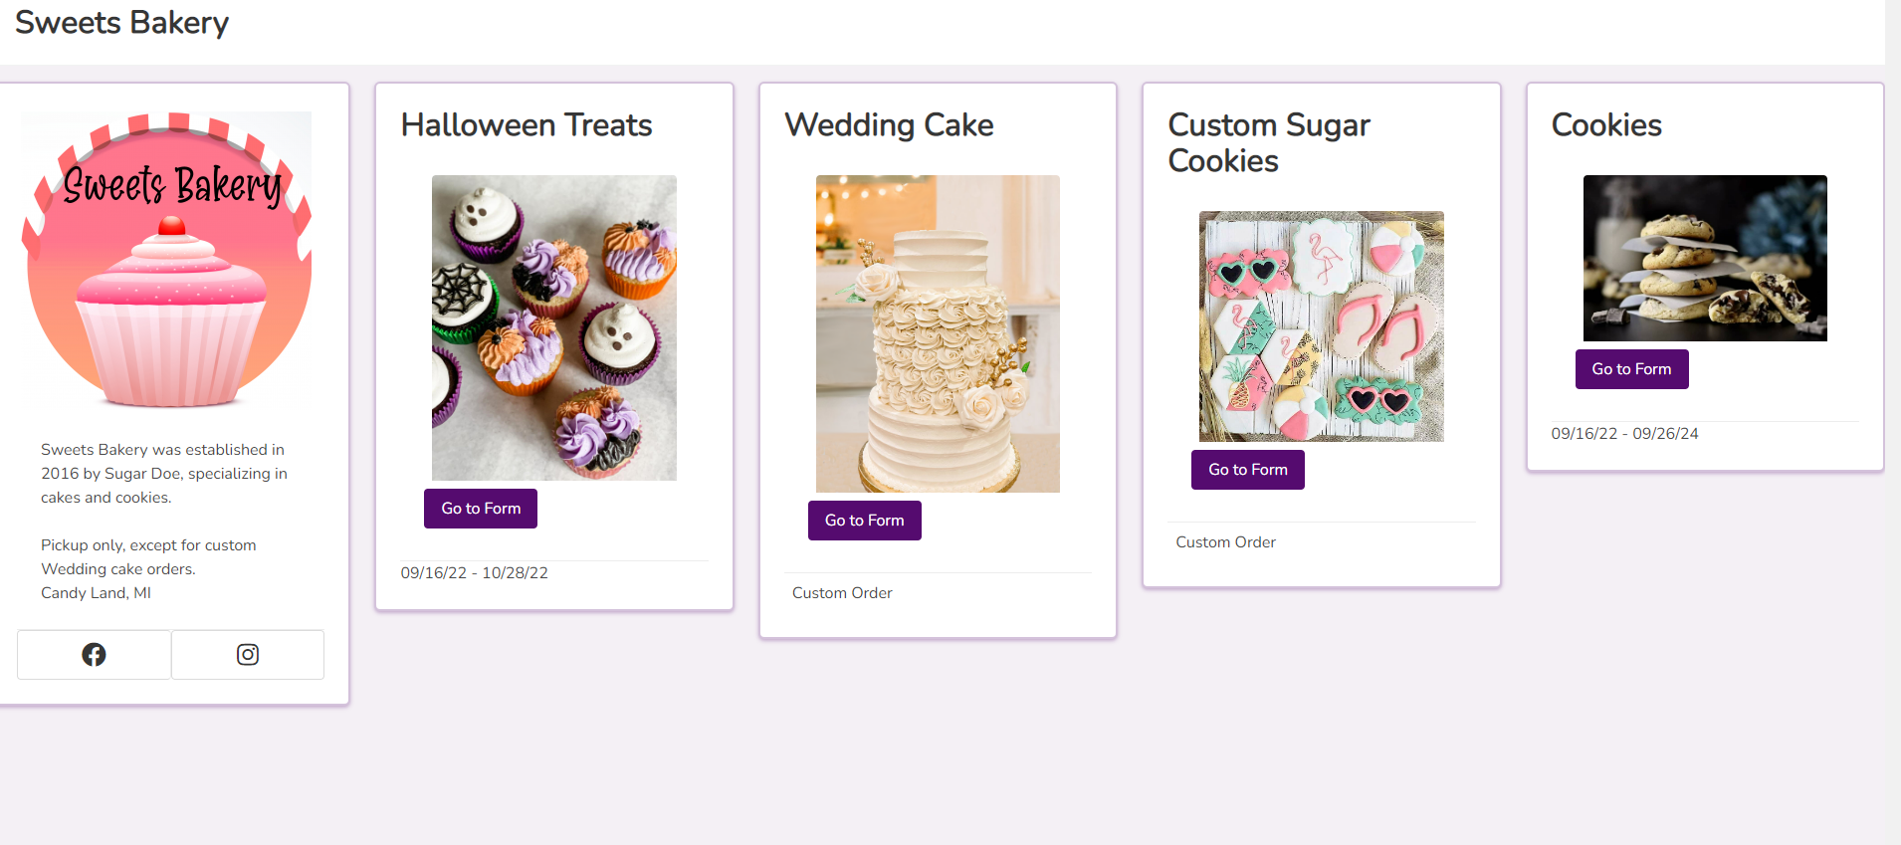Select the Halloween cupcakes photo

[x=553, y=327]
